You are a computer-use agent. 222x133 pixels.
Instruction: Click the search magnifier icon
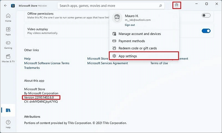click(160, 6)
